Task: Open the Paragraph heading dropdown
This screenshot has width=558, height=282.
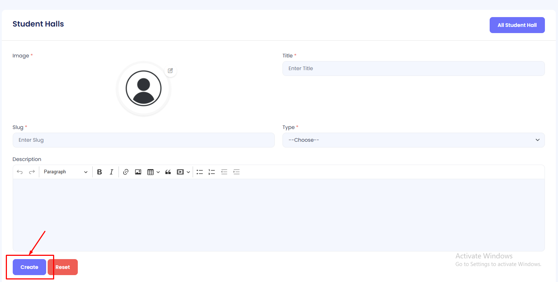Action: click(65, 172)
